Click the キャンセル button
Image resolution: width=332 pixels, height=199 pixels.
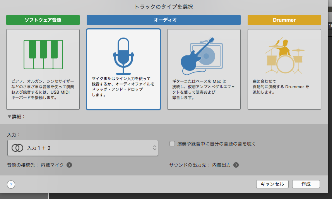pyautogui.click(x=272, y=184)
